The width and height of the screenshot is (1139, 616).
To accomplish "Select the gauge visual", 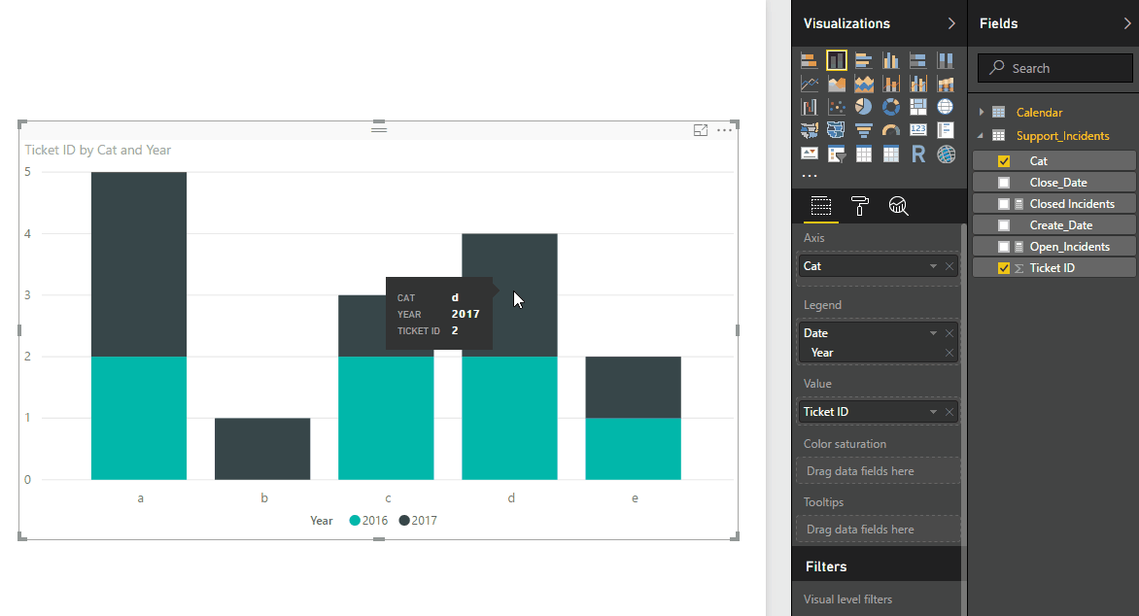I will (890, 130).
